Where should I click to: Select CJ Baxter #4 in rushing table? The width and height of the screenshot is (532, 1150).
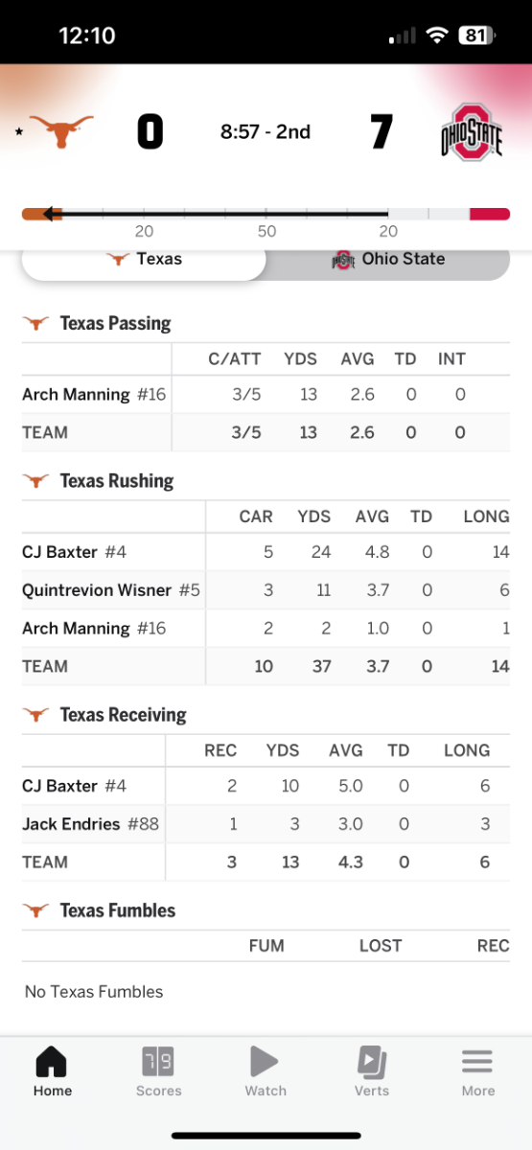pyautogui.click(x=74, y=551)
